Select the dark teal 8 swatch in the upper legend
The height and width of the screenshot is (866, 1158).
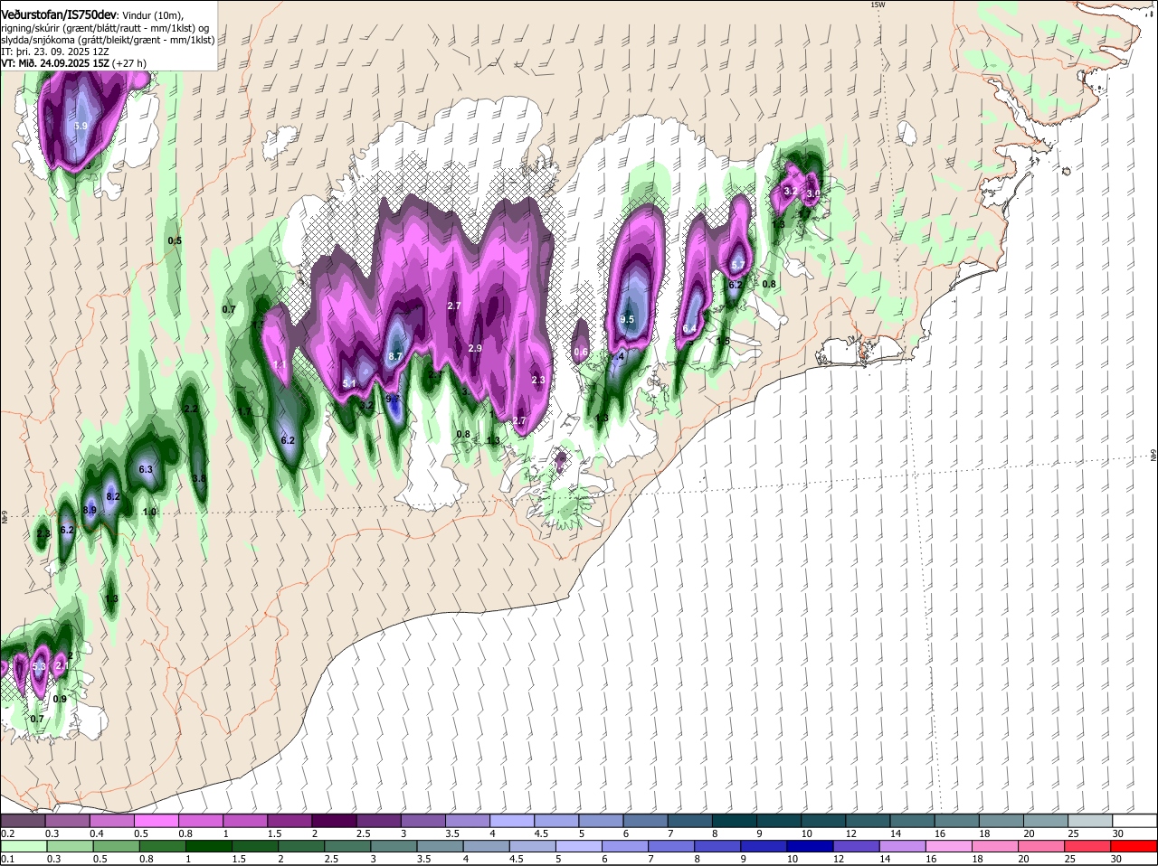(x=735, y=821)
